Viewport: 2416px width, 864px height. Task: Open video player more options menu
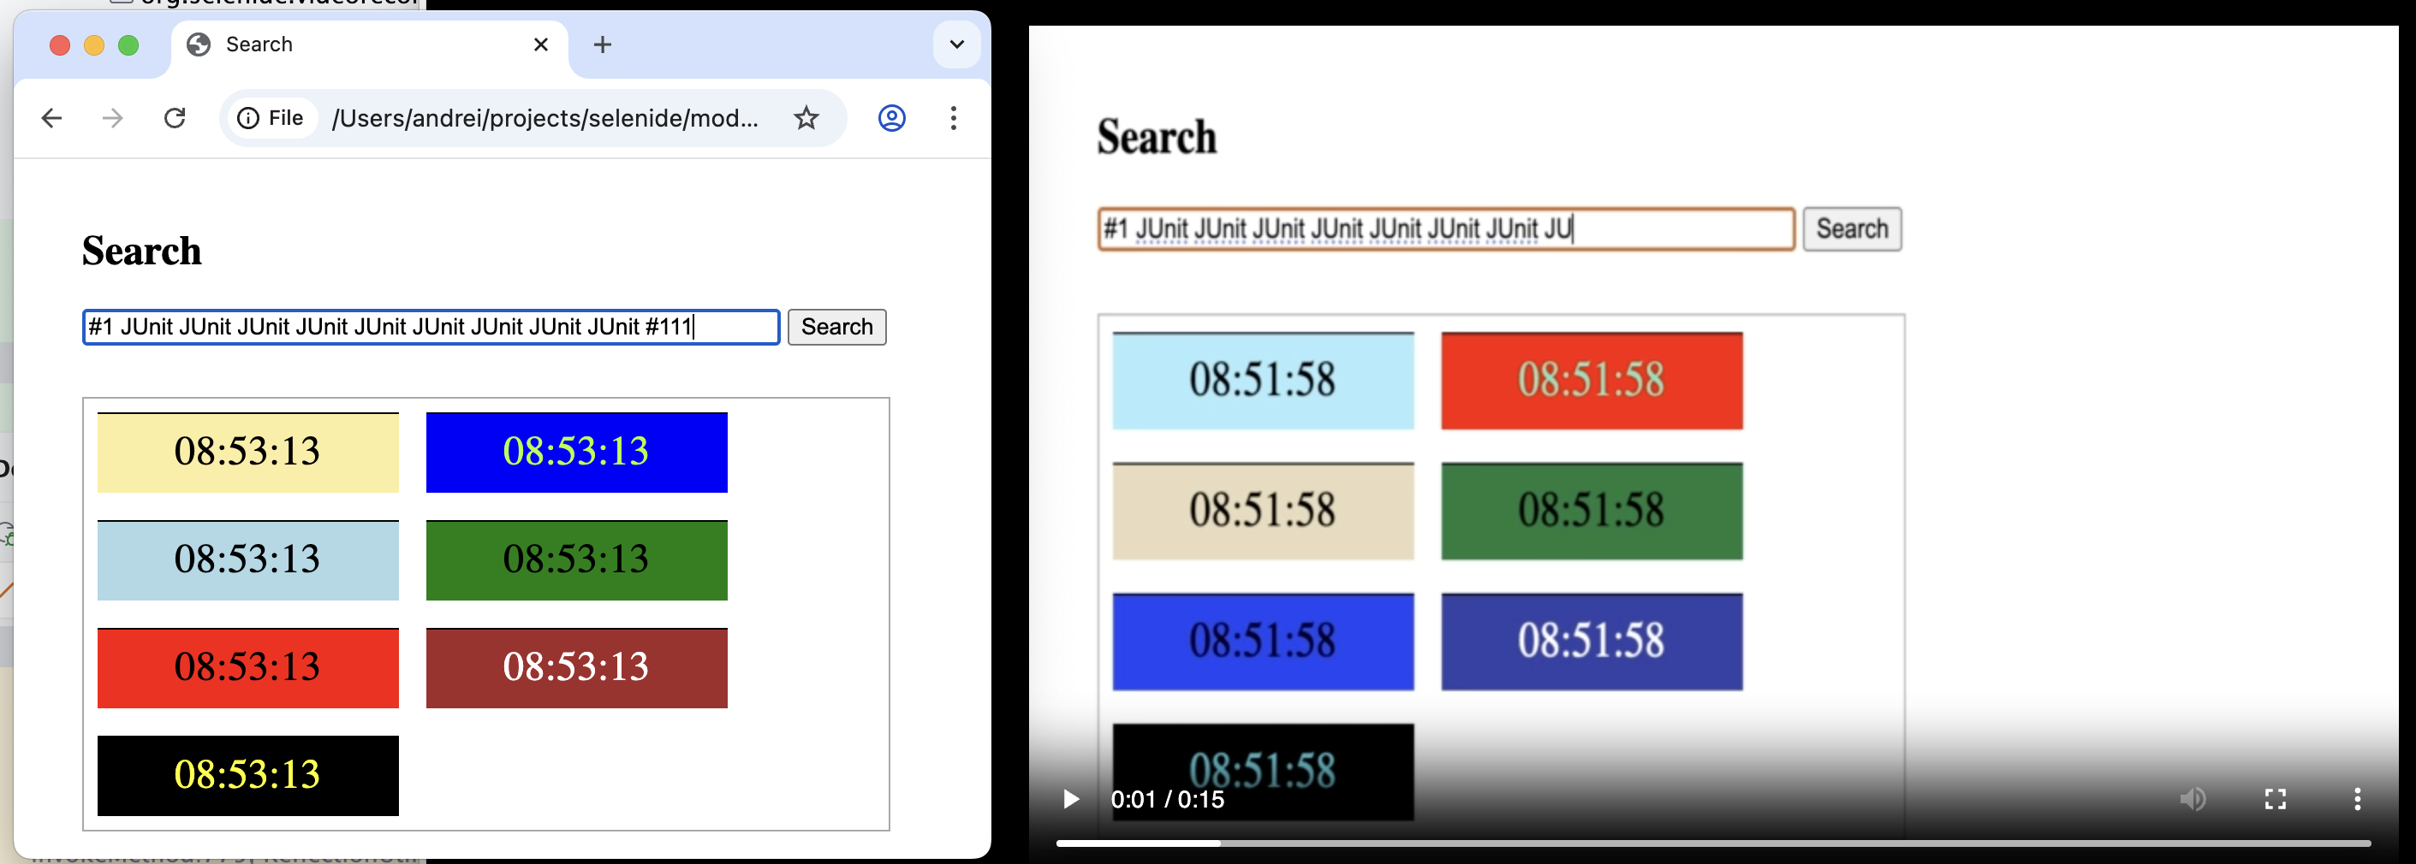click(x=2357, y=799)
